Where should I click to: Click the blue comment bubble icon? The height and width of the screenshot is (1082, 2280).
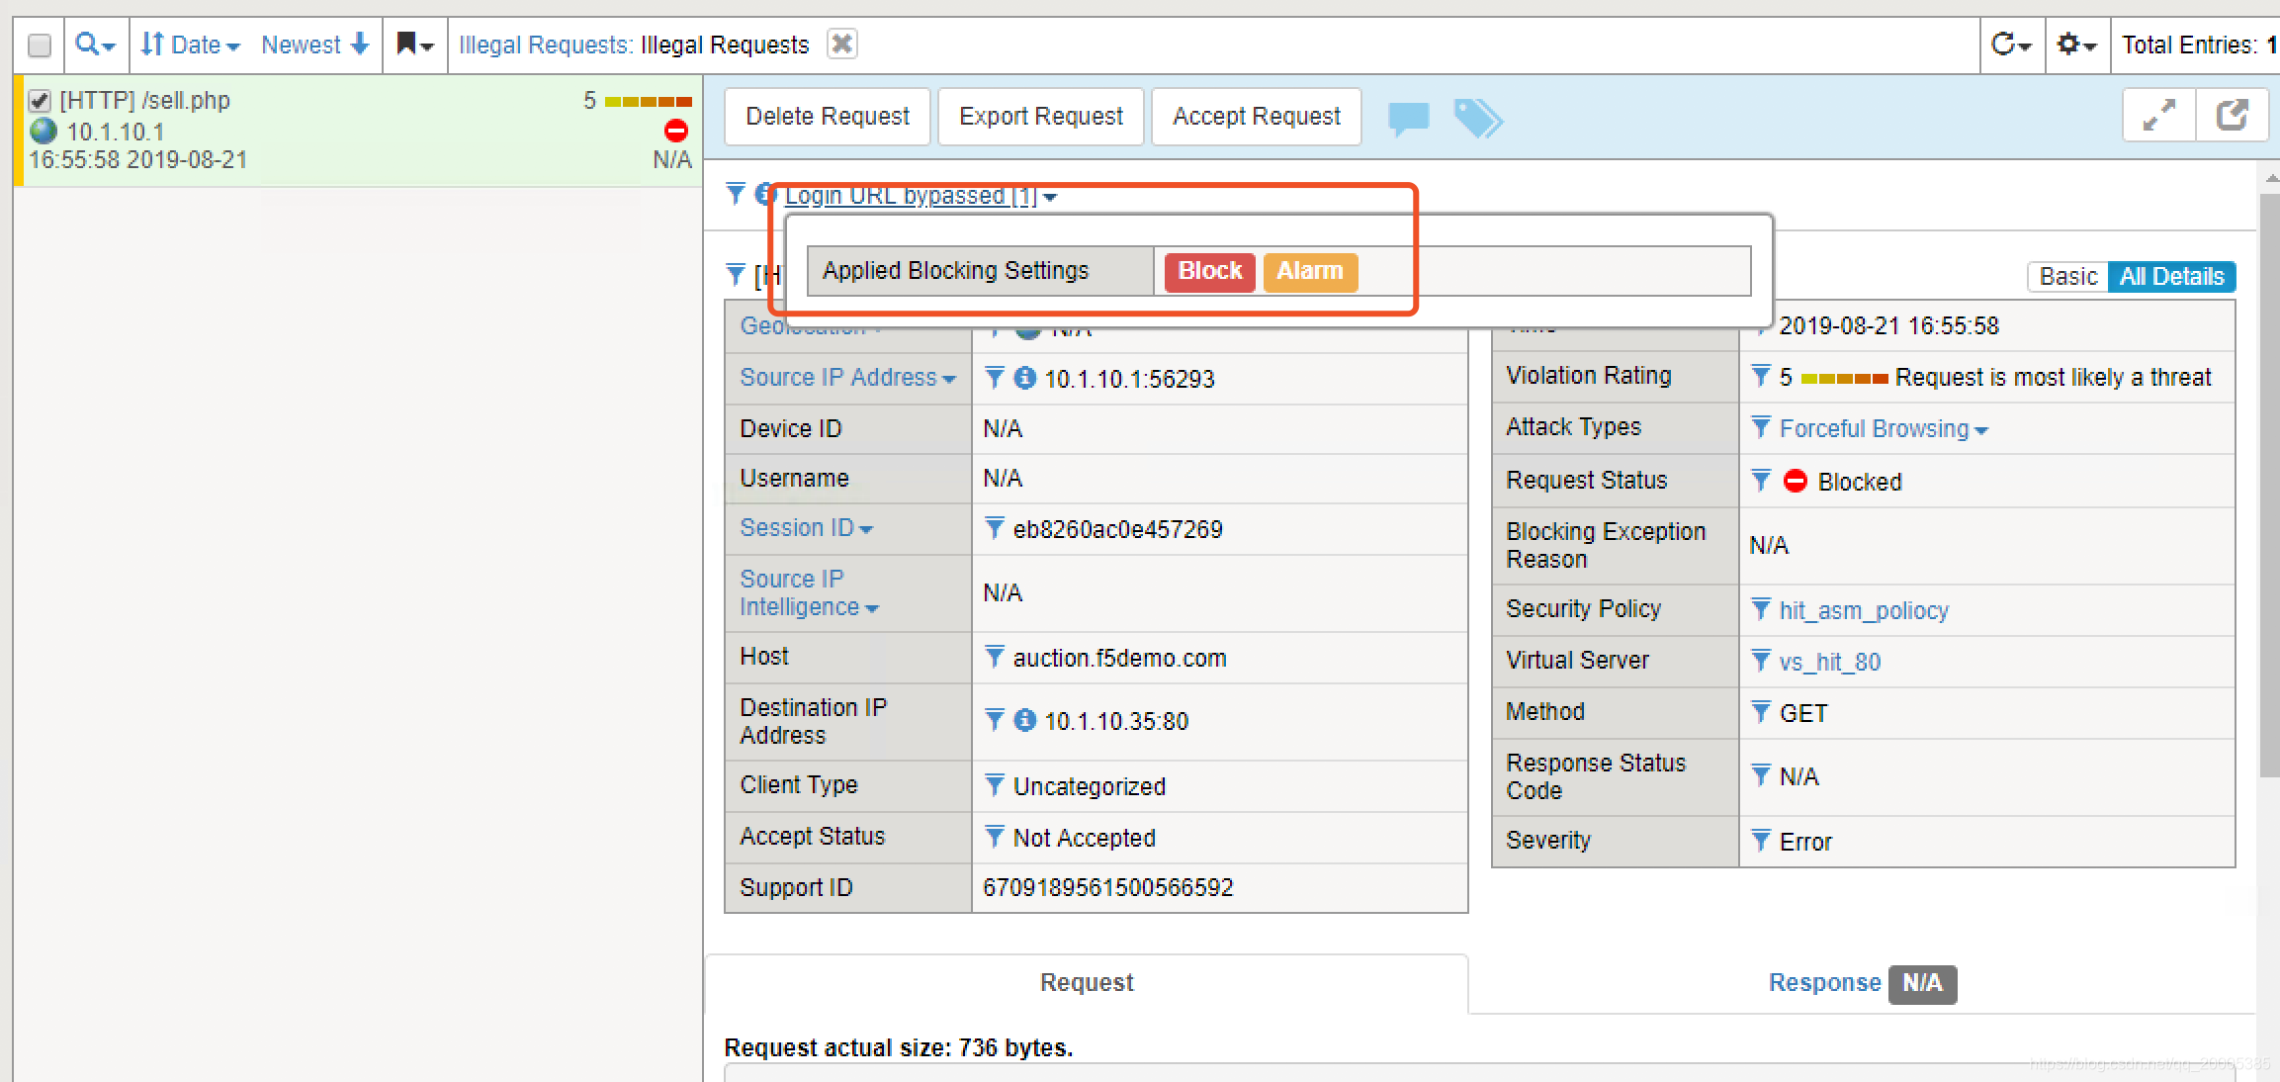[x=1408, y=118]
